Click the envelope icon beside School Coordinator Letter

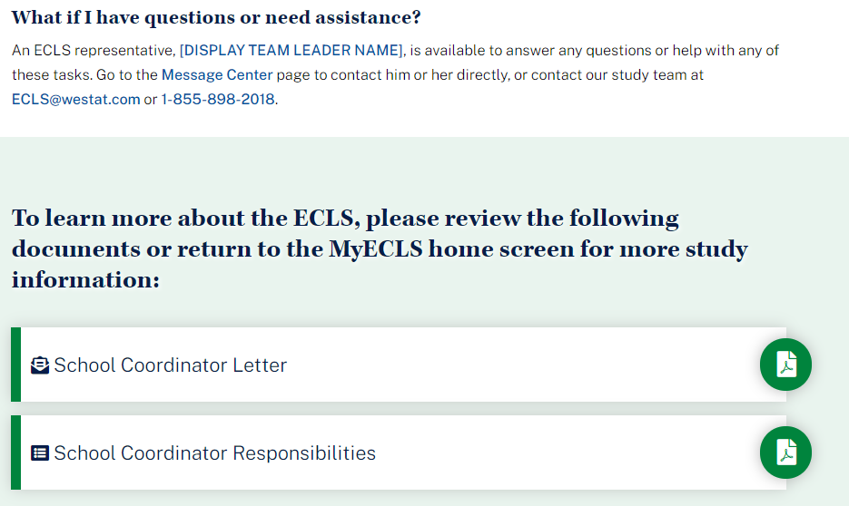pos(40,365)
